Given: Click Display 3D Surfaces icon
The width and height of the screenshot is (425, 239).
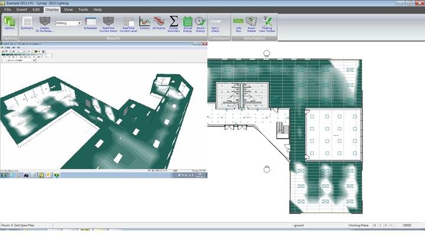Looking at the screenshot, I should point(45,24).
